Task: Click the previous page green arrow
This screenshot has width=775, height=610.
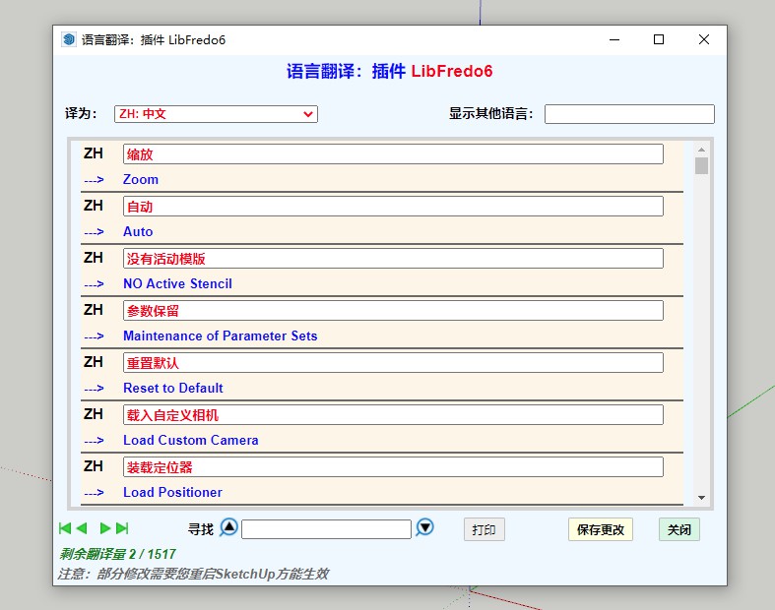Action: pos(82,528)
